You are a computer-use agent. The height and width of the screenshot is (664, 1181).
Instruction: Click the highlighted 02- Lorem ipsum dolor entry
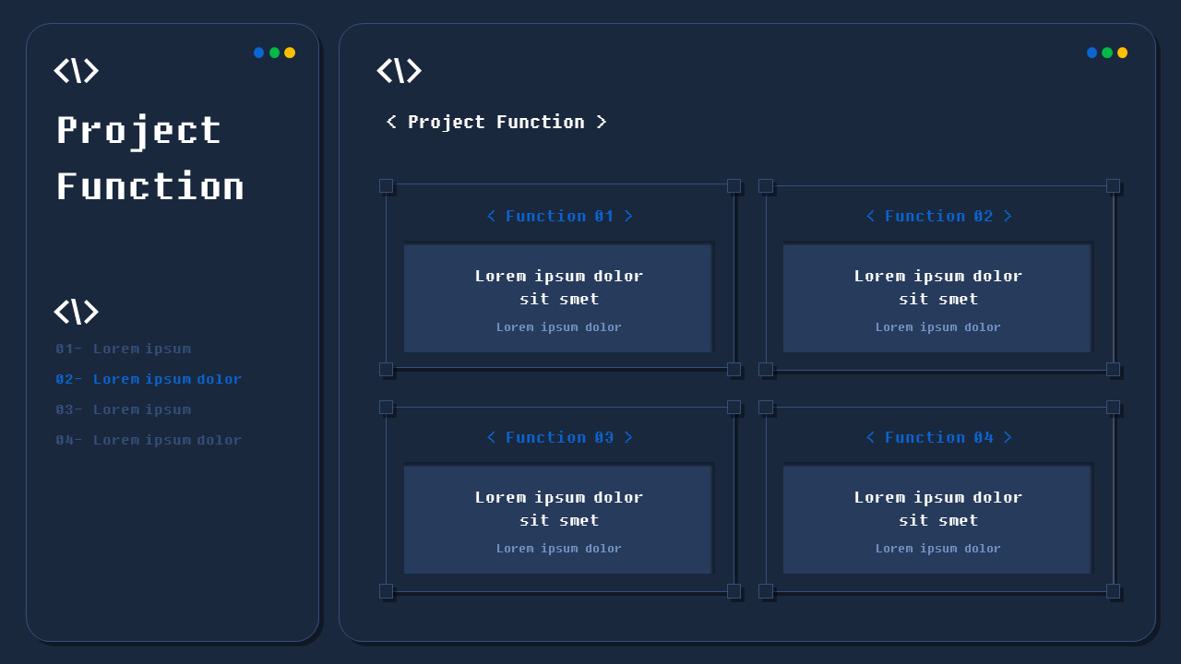tap(149, 379)
